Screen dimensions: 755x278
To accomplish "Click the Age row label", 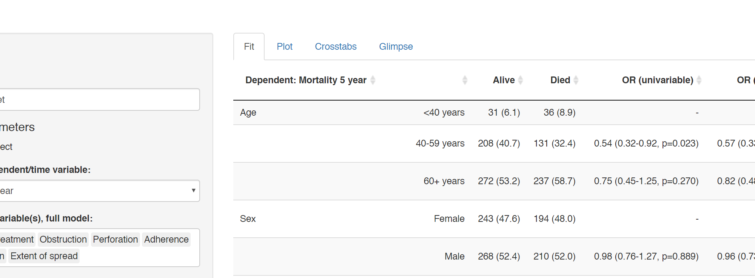I will (x=248, y=113).
